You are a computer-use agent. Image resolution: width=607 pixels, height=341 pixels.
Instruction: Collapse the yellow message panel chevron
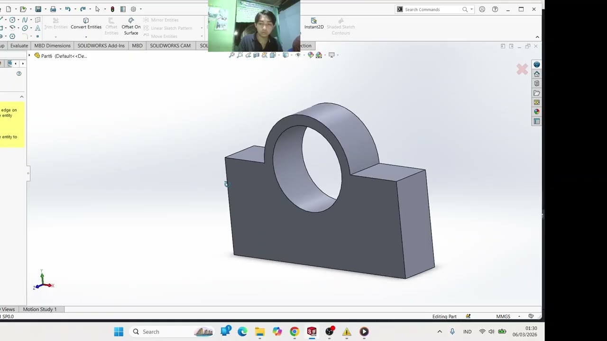[x=21, y=97]
